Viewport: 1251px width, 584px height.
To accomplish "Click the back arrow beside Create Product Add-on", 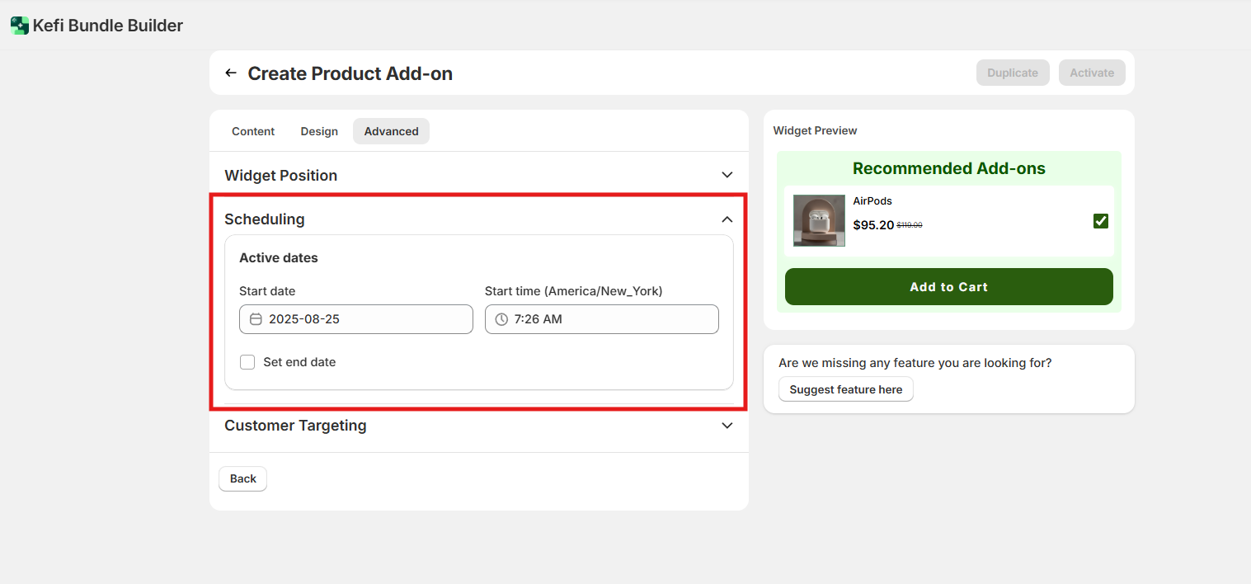I will coord(231,73).
